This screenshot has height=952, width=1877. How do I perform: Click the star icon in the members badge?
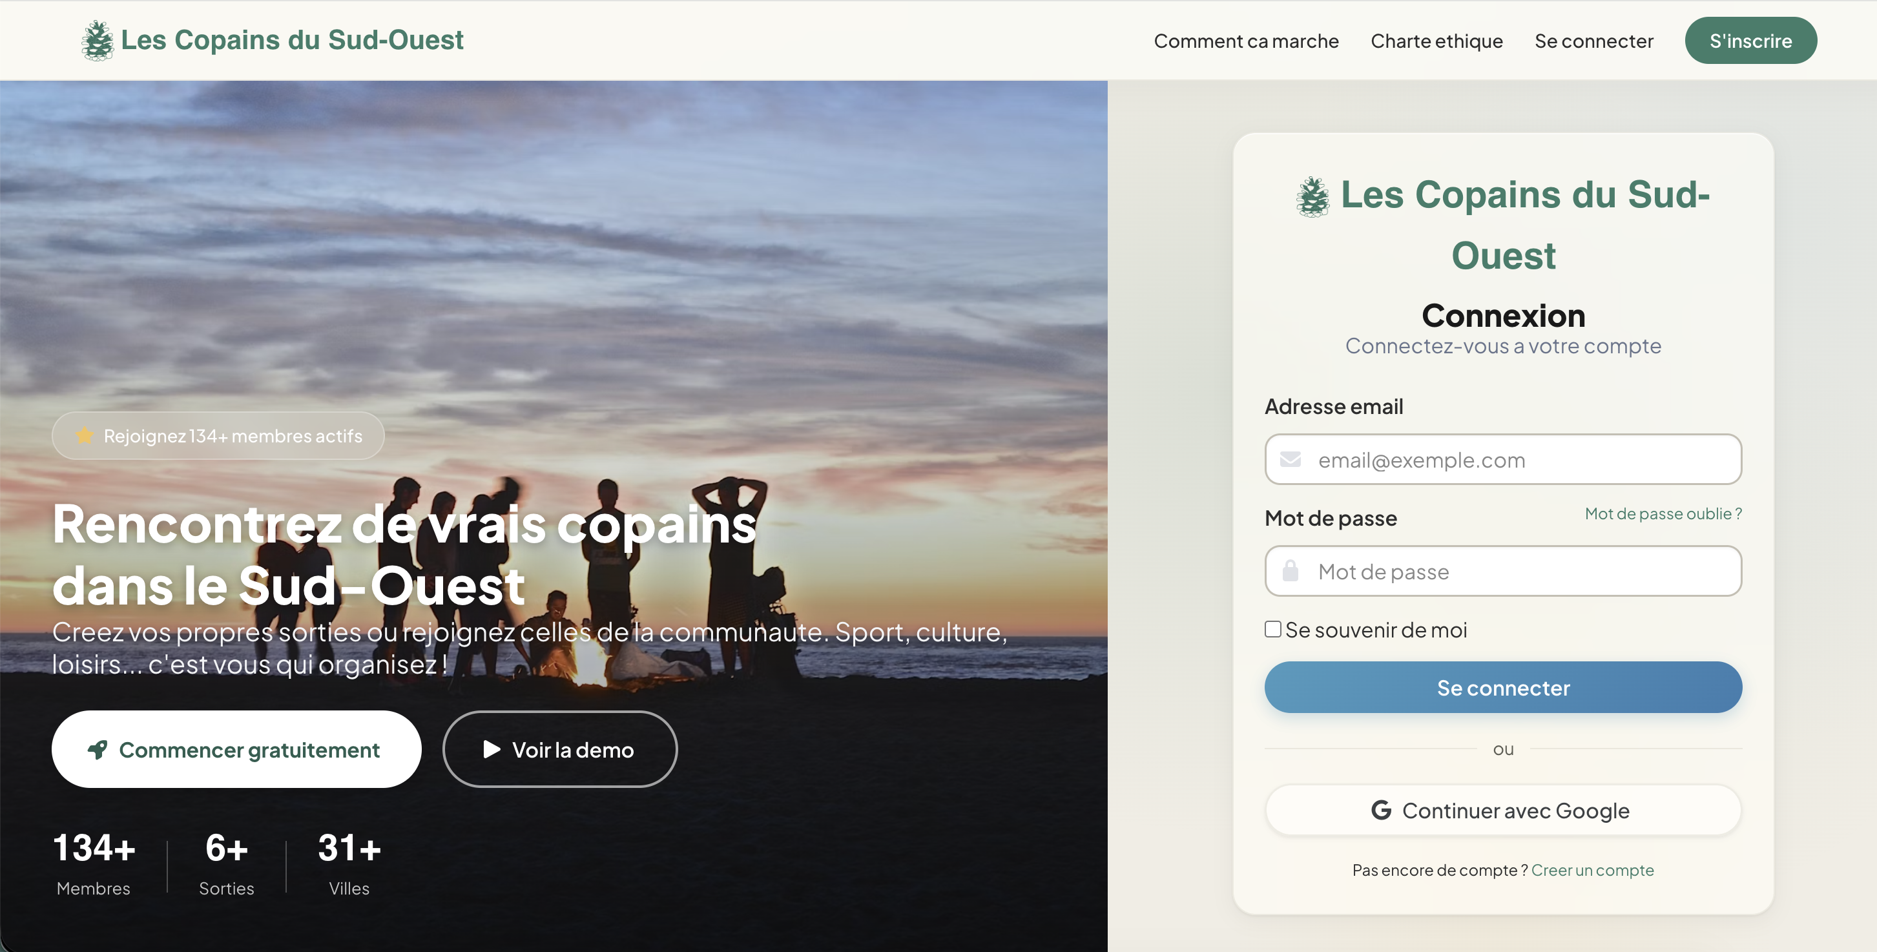coord(85,435)
